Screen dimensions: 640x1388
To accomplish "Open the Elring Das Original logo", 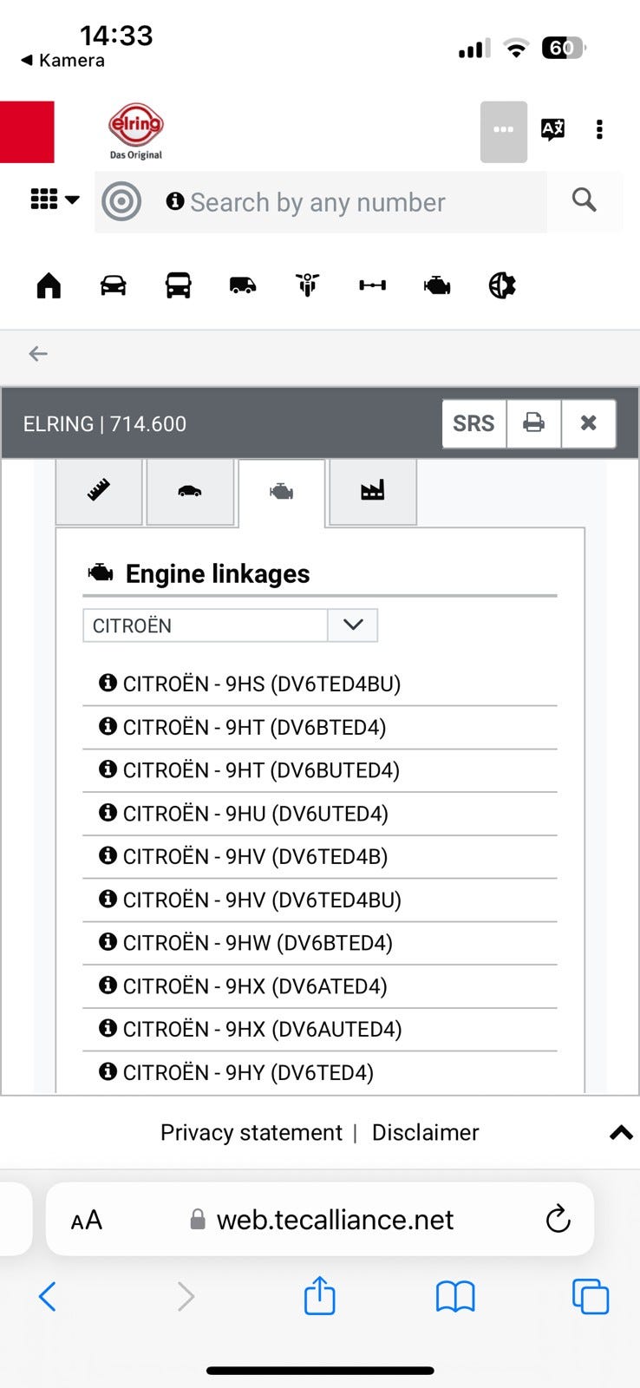I will (x=136, y=132).
